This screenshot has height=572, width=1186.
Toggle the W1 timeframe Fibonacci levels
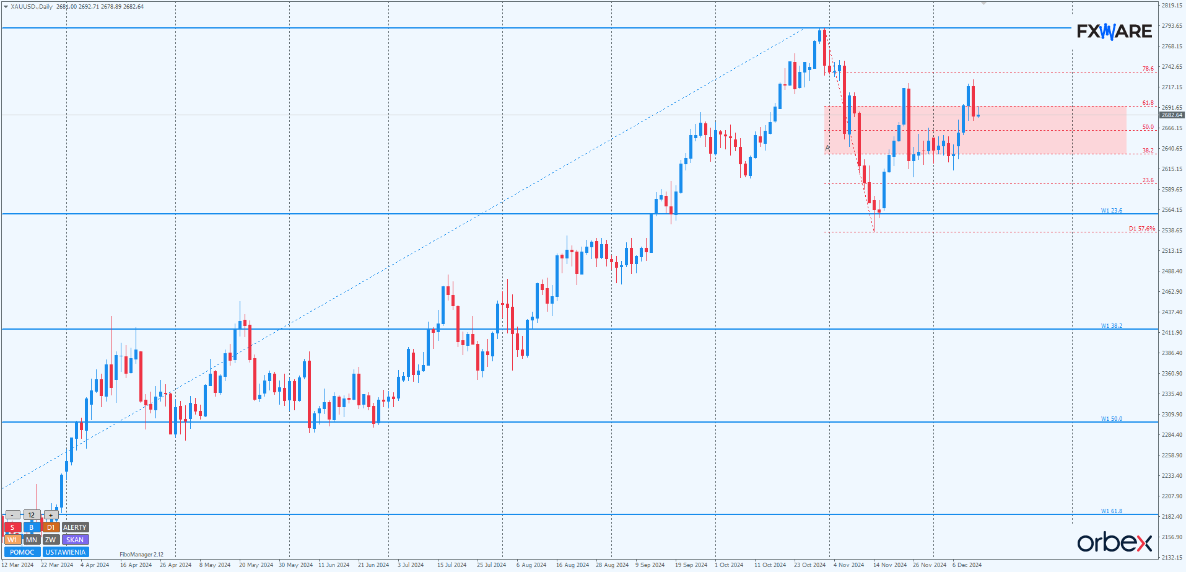[12, 540]
